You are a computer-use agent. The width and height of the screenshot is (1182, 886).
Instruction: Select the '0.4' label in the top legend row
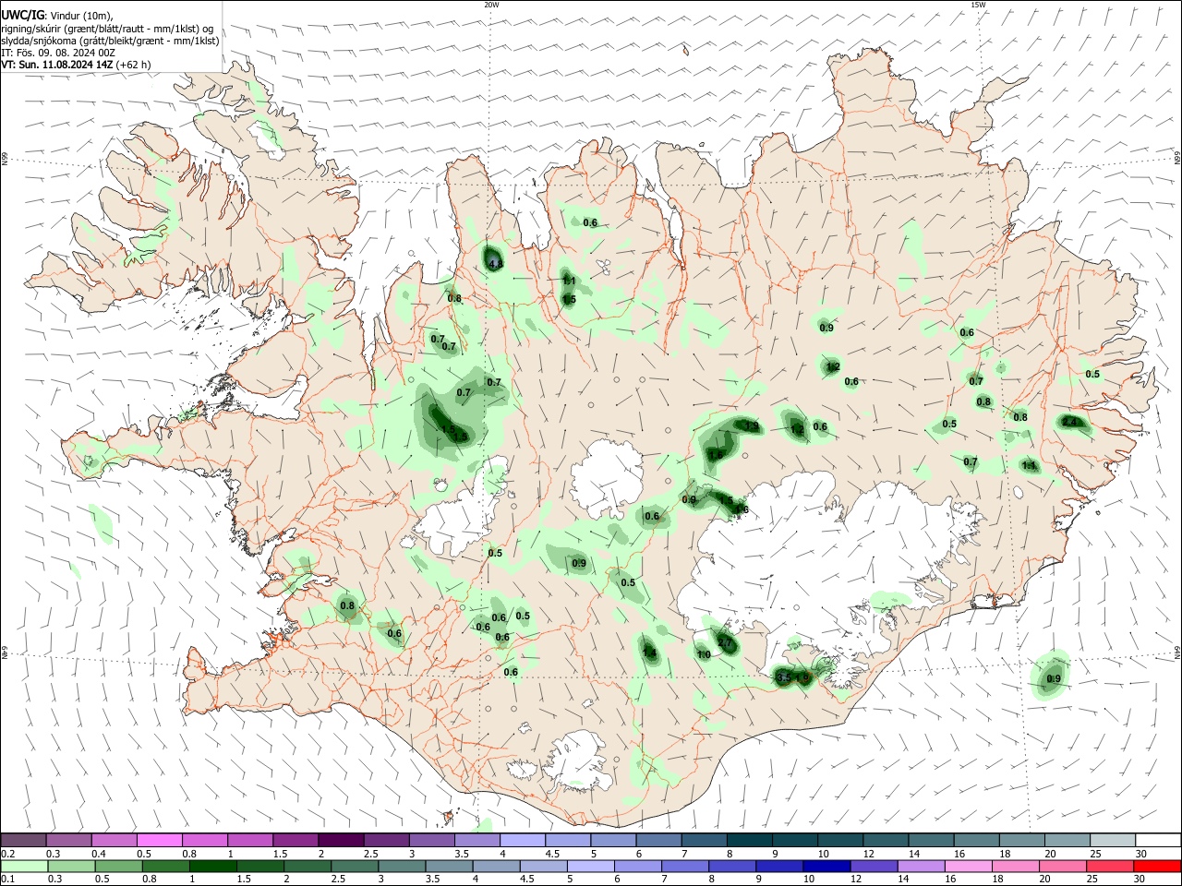[x=100, y=854]
